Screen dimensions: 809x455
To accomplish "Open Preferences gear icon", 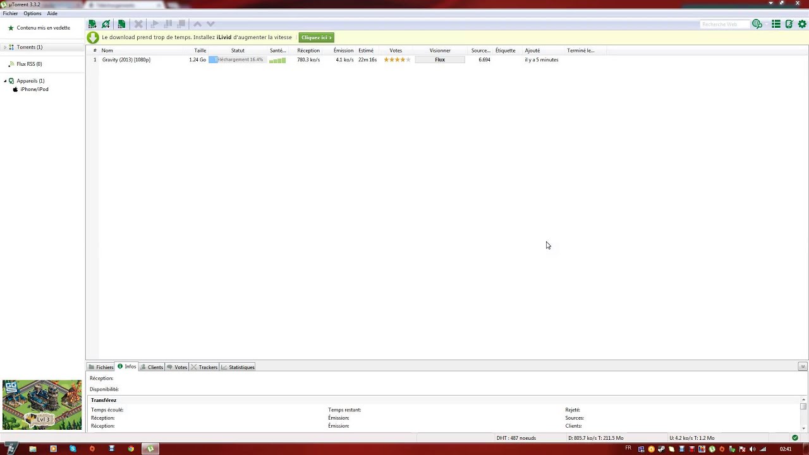I will (803, 24).
